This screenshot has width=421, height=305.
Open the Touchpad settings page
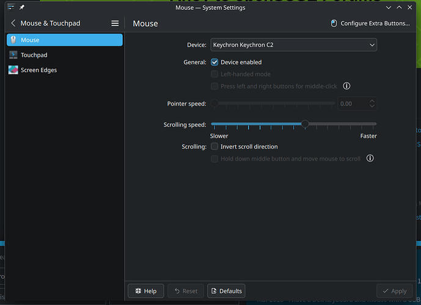pos(65,55)
